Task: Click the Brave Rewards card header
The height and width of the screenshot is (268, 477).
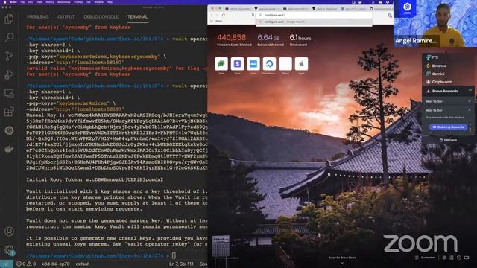Action: pos(448,91)
